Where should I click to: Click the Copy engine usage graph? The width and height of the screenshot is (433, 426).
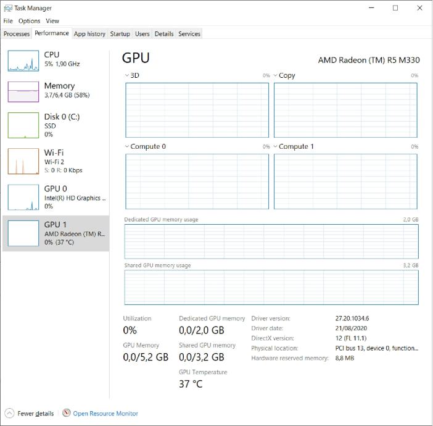(345, 110)
